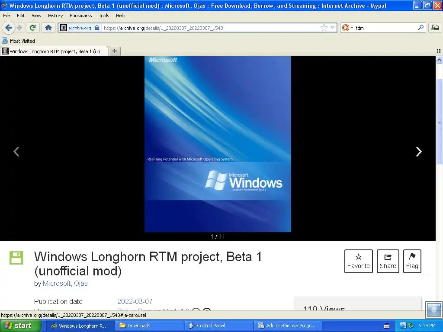Click the green floppy disk software icon
Viewport: 443px width, 332px height.
click(16, 258)
